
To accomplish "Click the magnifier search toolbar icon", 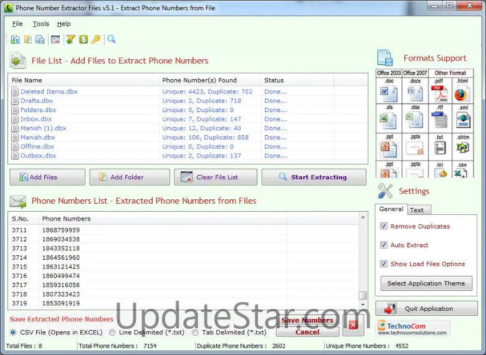I will pyautogui.click(x=112, y=39).
